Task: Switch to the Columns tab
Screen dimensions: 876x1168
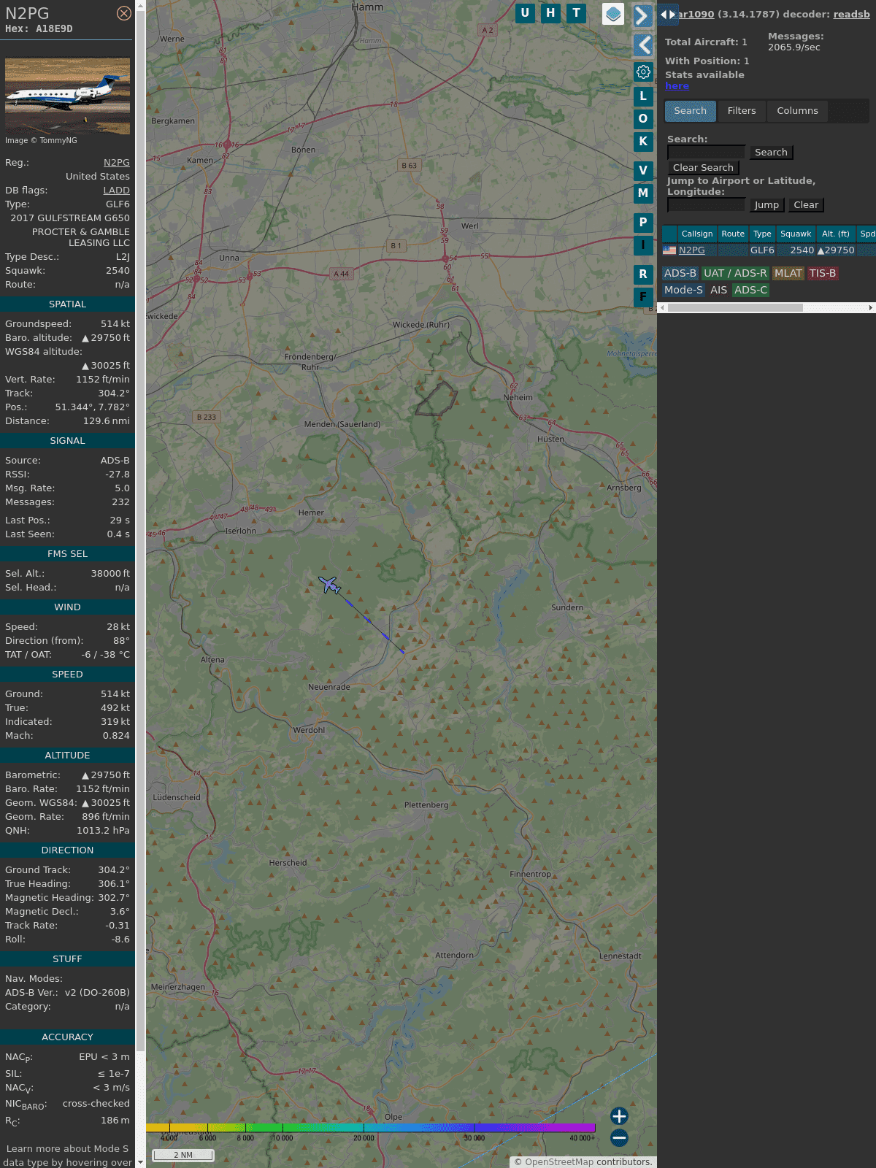Action: click(x=797, y=111)
